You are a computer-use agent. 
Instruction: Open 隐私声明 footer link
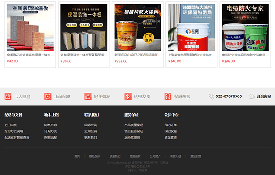point(50,125)
